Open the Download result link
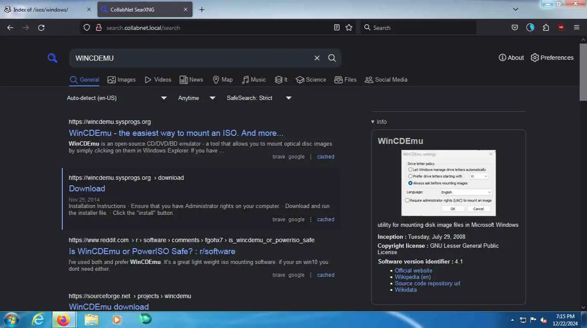The width and height of the screenshot is (587, 328). point(87,188)
